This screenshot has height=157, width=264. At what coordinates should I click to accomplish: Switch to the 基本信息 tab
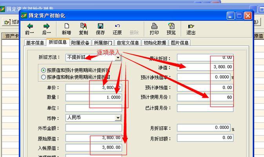click(x=35, y=43)
